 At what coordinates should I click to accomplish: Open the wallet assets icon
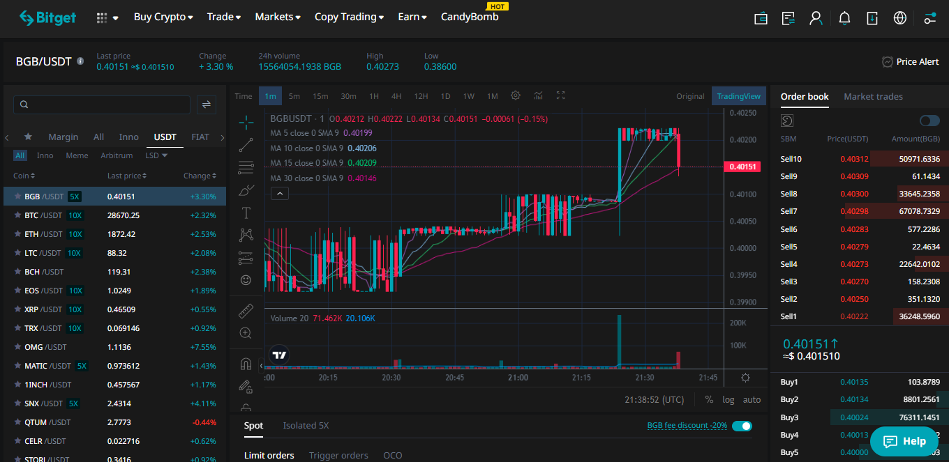[761, 18]
